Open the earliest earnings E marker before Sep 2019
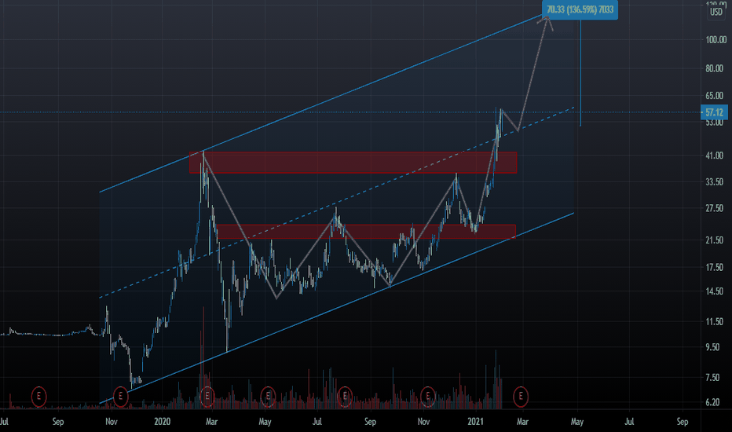The image size is (732, 432). point(38,397)
